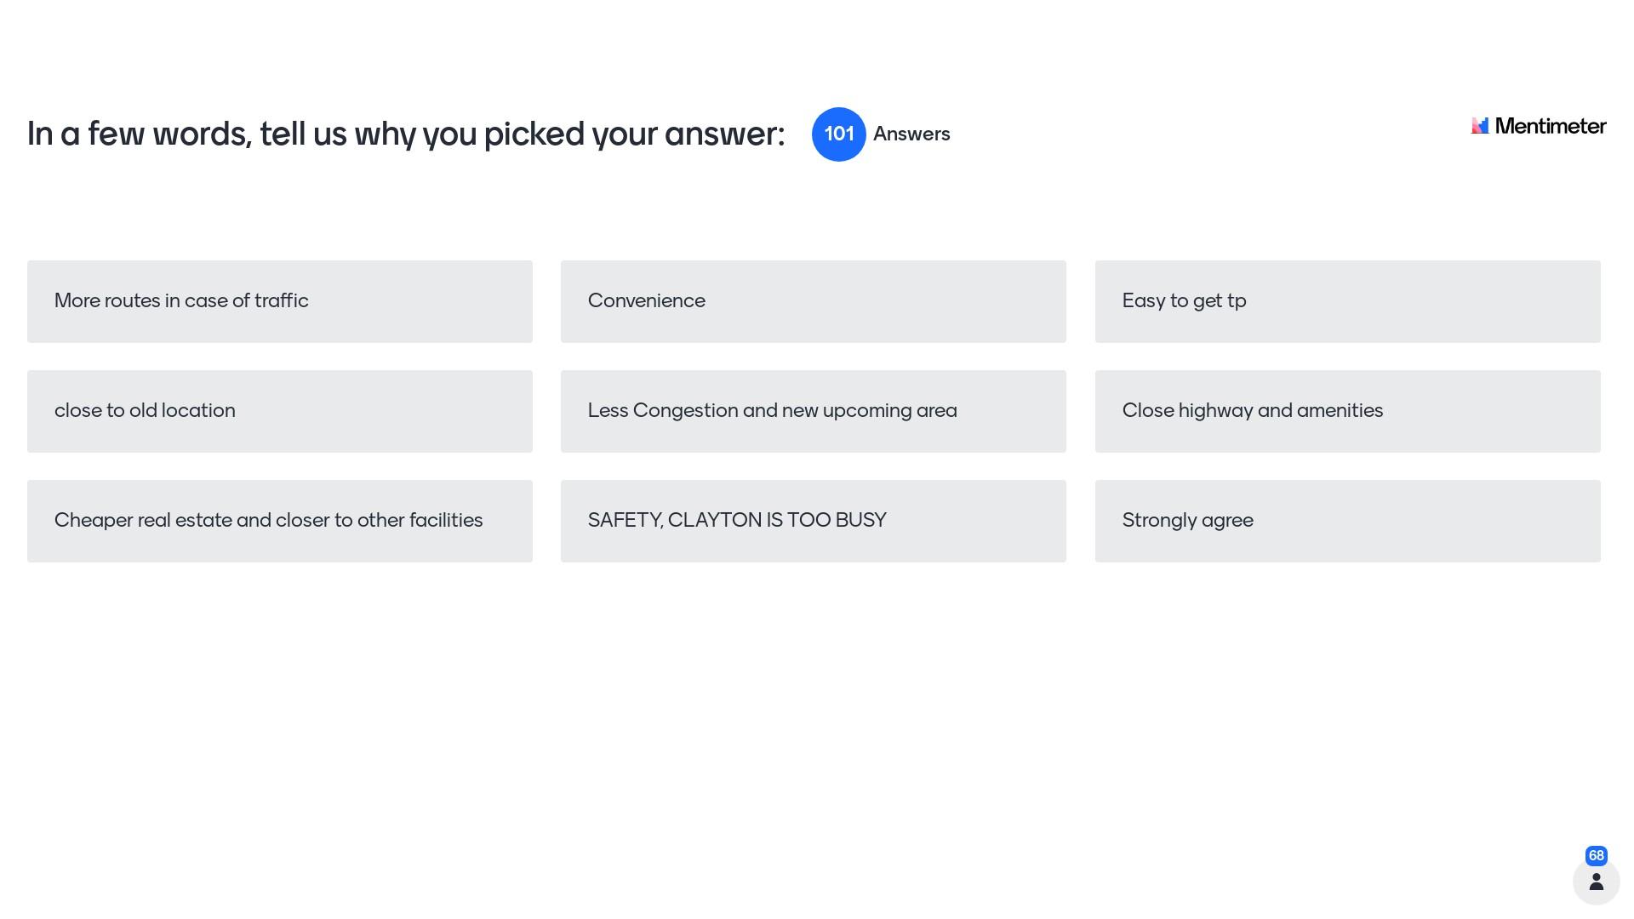This screenshot has height=919, width=1634.
Task: Click the 'Close highway and amenities' card
Action: (x=1347, y=411)
